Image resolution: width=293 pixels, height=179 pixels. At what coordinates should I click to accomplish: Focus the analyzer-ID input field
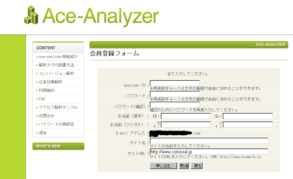[x=175, y=83]
